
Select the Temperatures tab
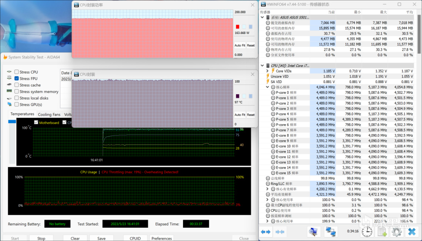point(22,114)
